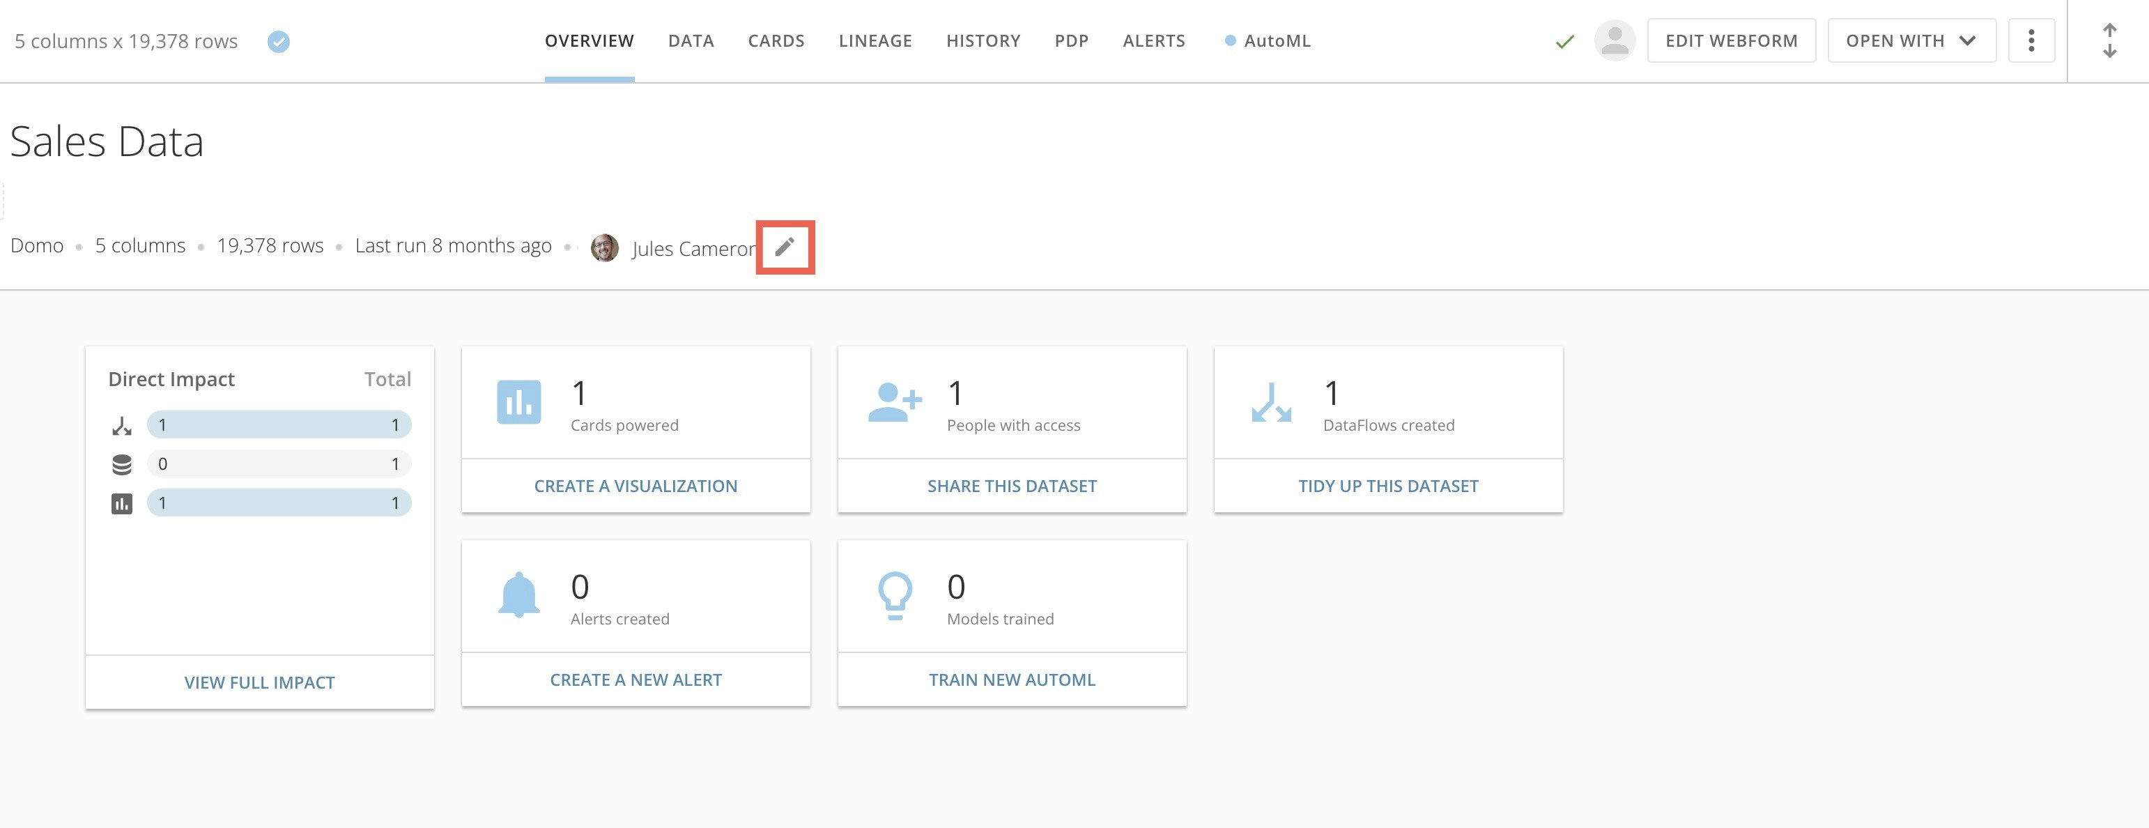
Task: Click Create a Visualization link
Action: [635, 486]
